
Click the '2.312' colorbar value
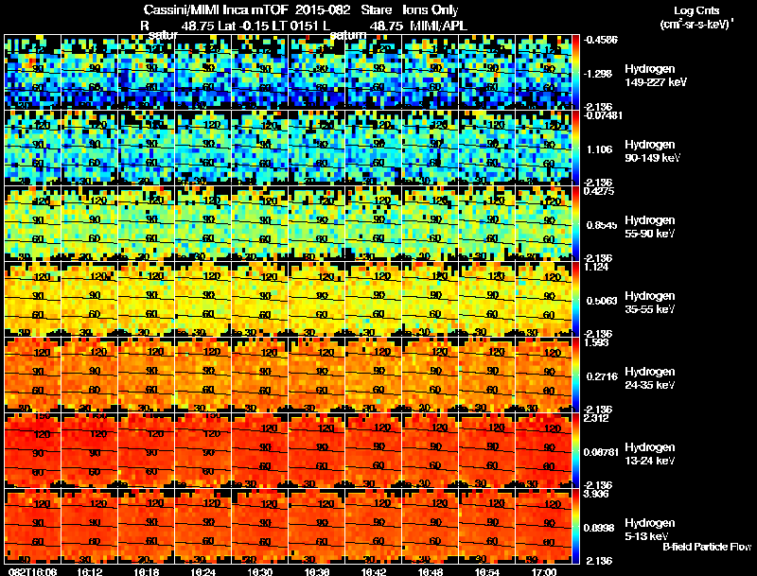[x=596, y=418]
